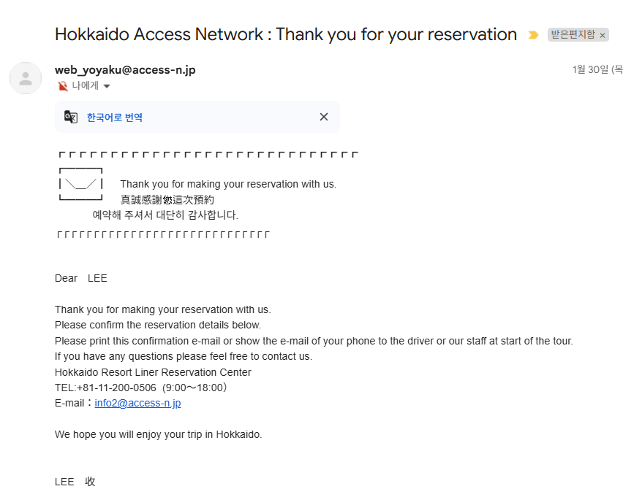Click the Korean thank-you line 예약해 주셔서
623x497 pixels.
(x=165, y=215)
